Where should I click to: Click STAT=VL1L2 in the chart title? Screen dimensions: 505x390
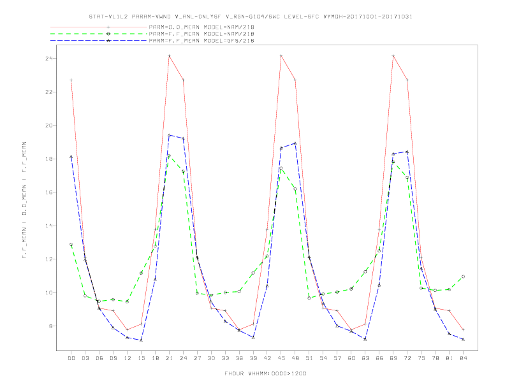tap(108, 17)
